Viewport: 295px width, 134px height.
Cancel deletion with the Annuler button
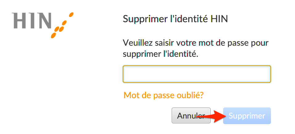(191, 115)
